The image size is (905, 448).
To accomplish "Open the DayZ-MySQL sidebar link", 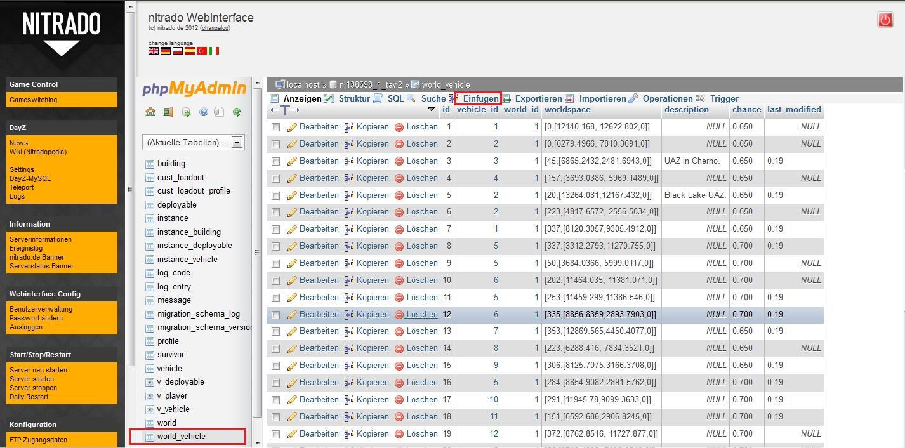I will 30,178.
